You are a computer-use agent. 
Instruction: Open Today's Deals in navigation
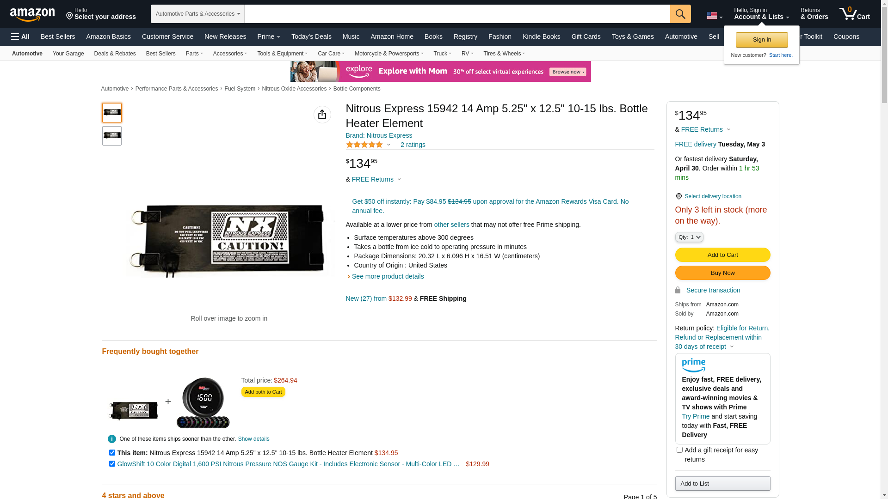311,37
